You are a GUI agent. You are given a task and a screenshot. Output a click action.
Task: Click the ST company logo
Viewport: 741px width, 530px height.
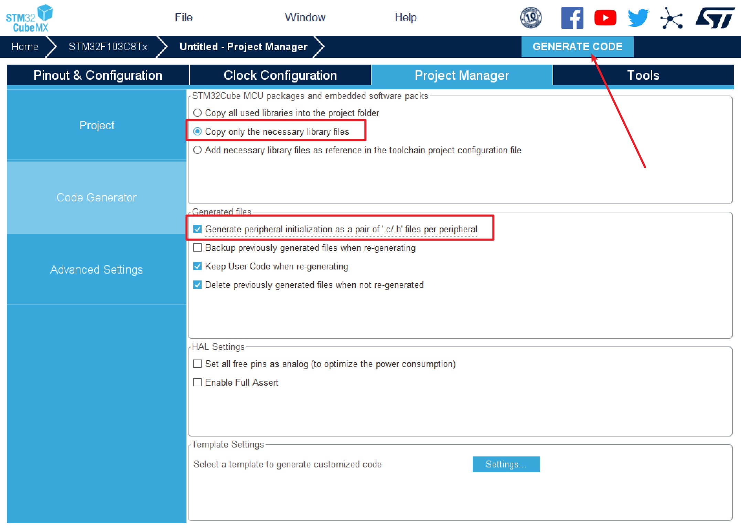pos(715,18)
